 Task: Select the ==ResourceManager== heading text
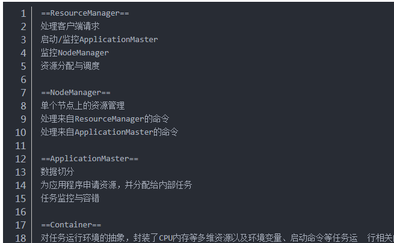pos(85,13)
